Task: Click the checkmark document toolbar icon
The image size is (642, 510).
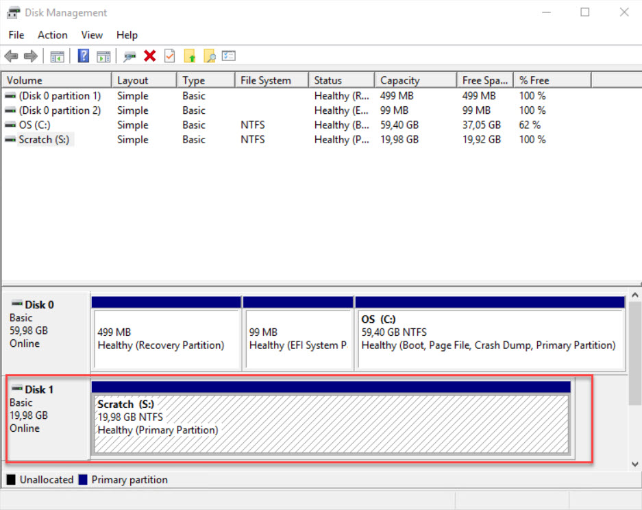Action: pos(169,56)
